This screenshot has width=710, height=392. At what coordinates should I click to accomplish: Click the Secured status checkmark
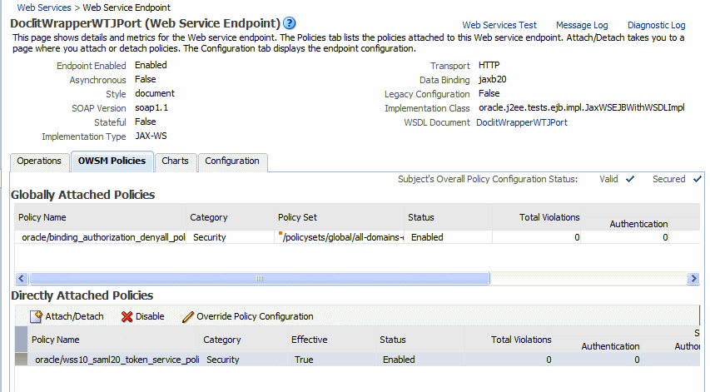697,179
